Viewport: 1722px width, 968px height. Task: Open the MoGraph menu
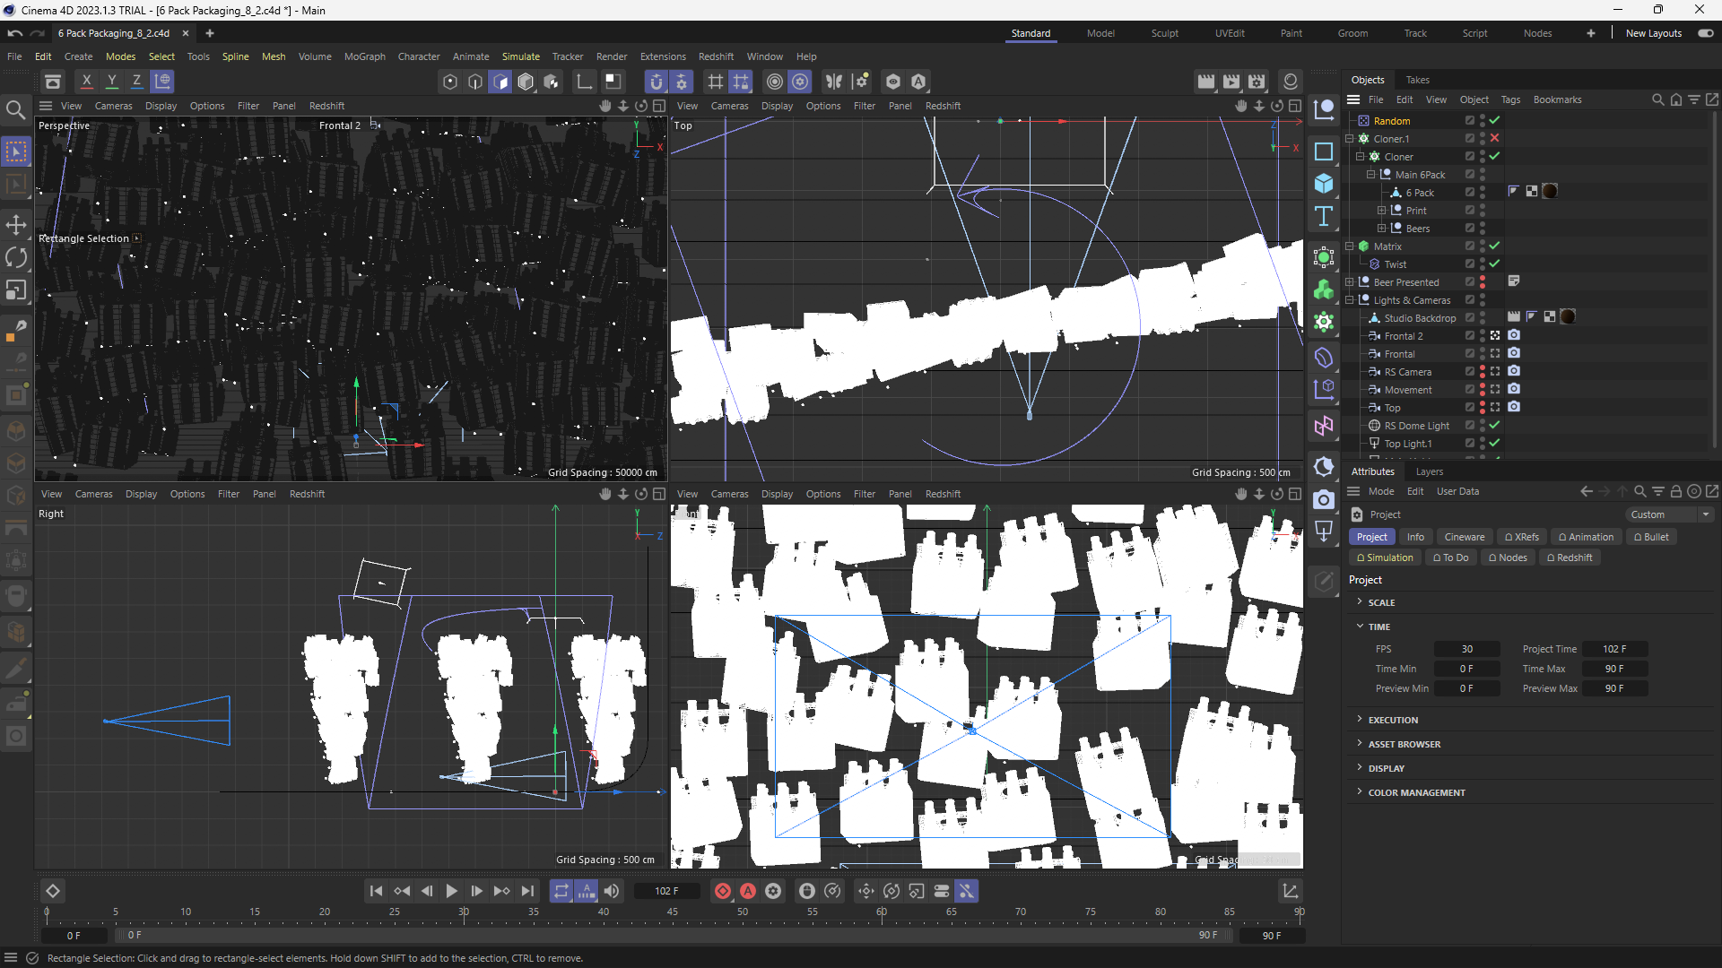tap(364, 56)
